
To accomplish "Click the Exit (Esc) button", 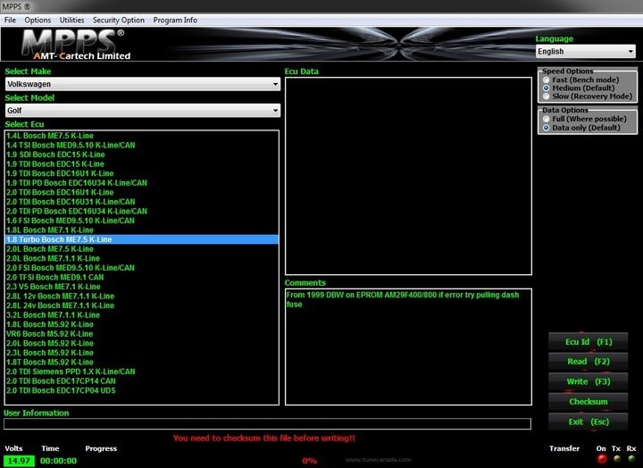I will pos(588,422).
